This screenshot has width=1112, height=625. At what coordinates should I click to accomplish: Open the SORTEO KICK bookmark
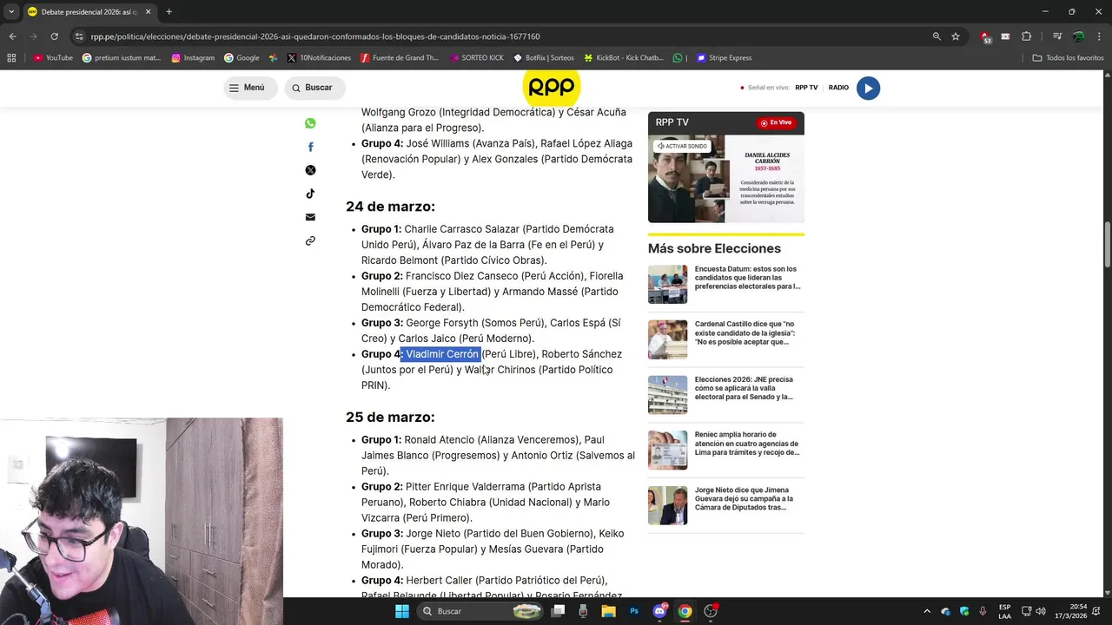(476, 58)
